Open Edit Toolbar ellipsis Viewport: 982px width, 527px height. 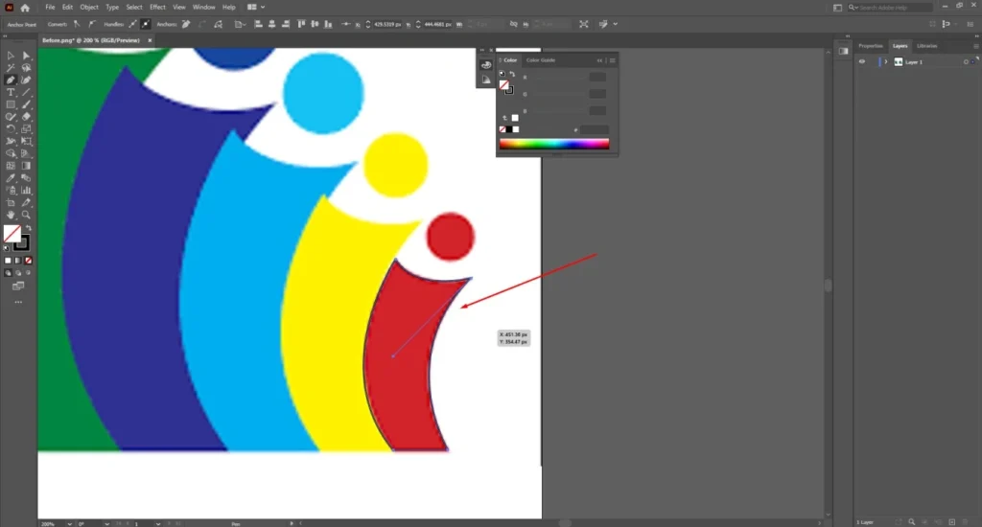tap(18, 302)
